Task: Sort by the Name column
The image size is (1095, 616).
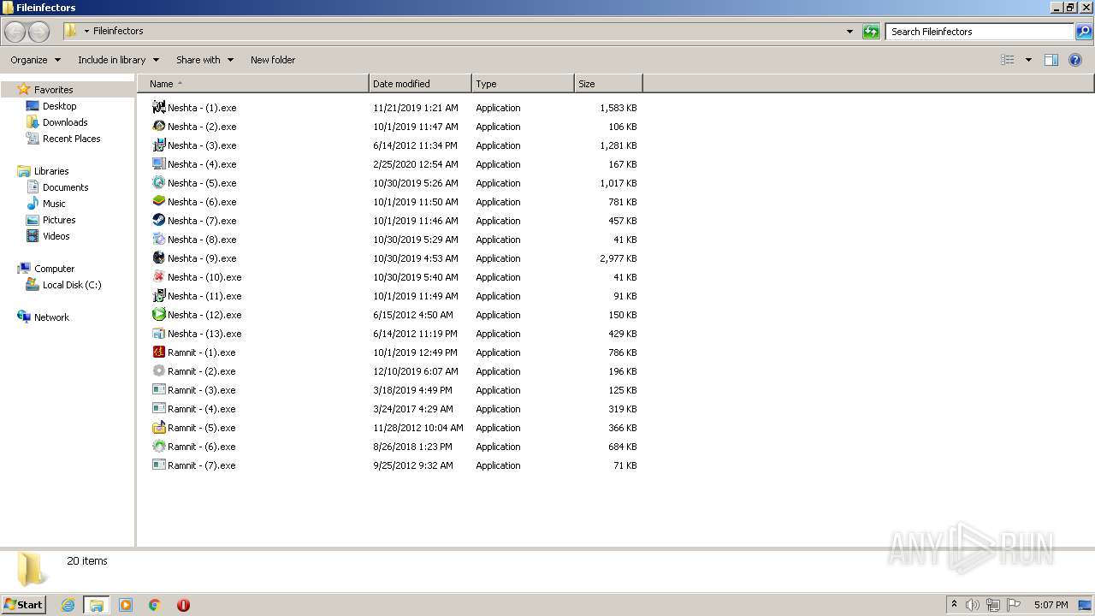Action: [x=253, y=84]
